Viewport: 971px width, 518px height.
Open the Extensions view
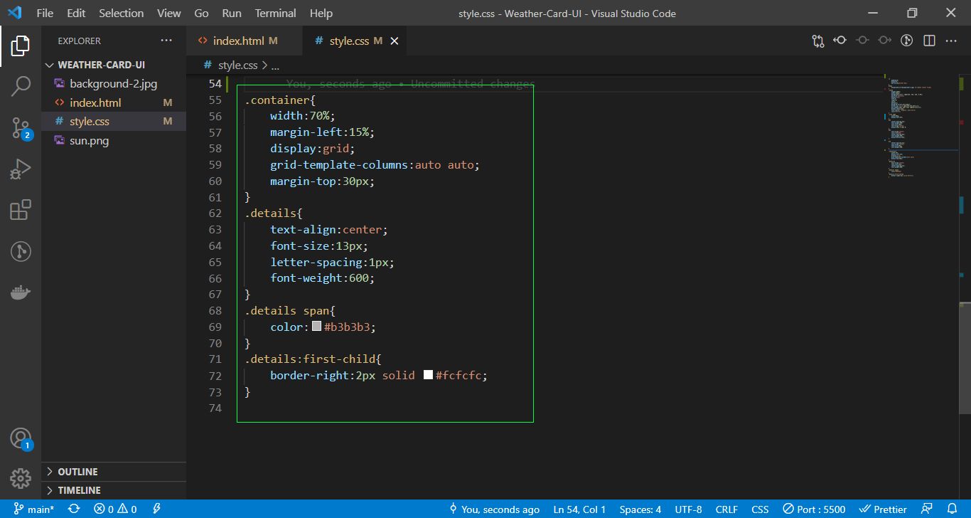[x=21, y=211]
